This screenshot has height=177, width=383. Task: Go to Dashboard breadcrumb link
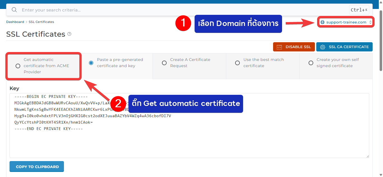pyautogui.click(x=15, y=22)
